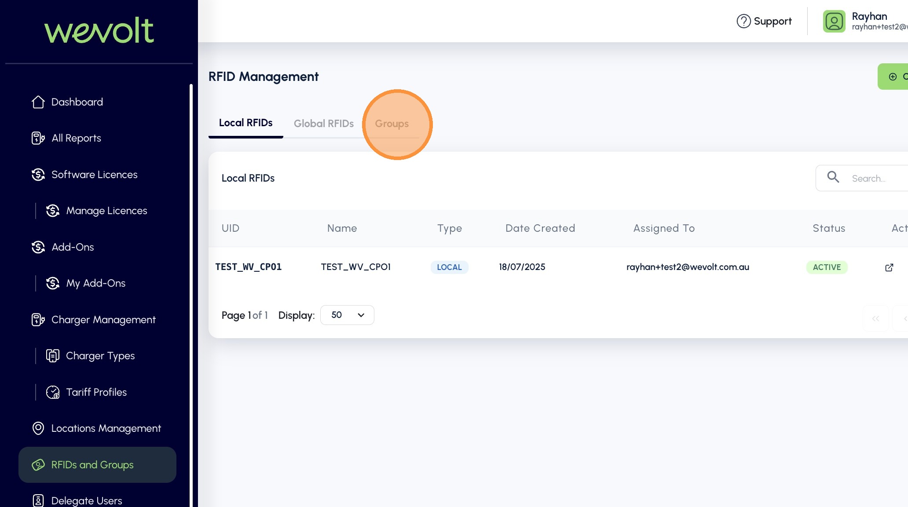This screenshot has width=908, height=507.
Task: Click the Local RFIDs table heading
Action: (x=248, y=178)
